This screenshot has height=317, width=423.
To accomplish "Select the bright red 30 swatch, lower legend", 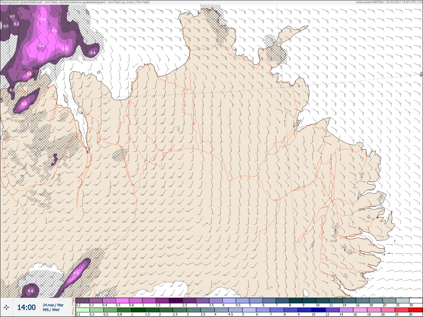I will pyautogui.click(x=415, y=310).
